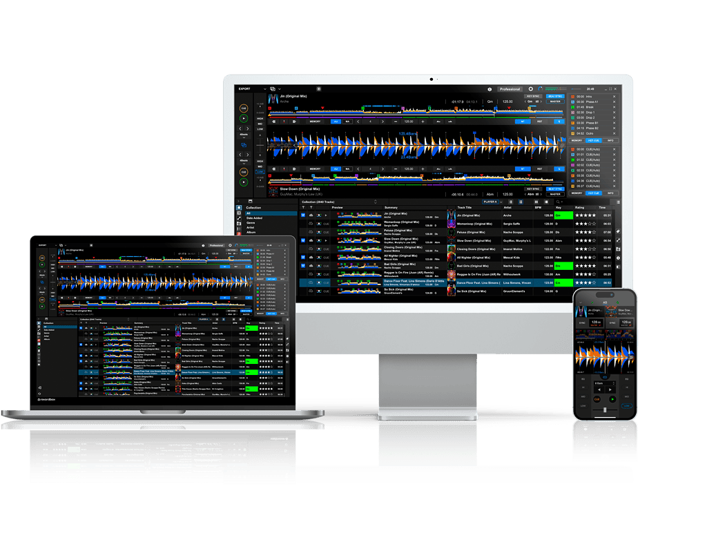Toggle the highlighted LOW EQ button of Slow Down deck
Screen dimensions: 707x560
(260, 172)
